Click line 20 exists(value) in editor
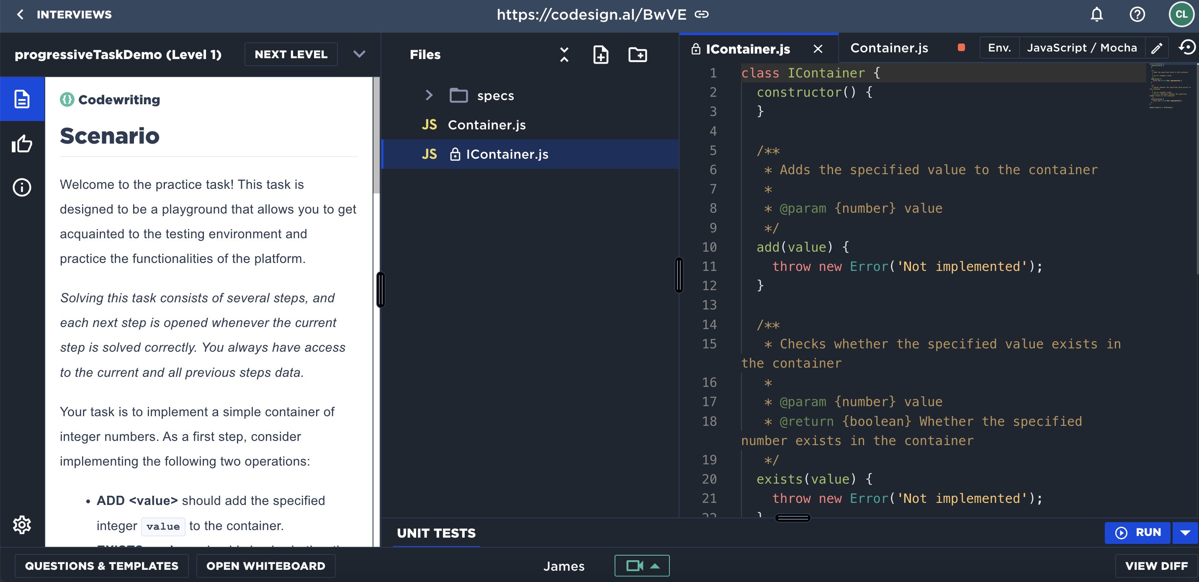The image size is (1199, 582). [x=814, y=479]
